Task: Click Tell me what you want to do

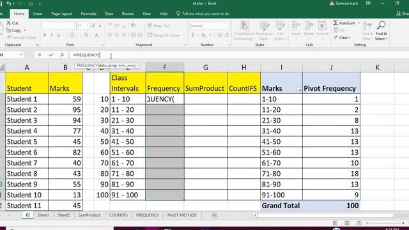Action: (x=203, y=14)
